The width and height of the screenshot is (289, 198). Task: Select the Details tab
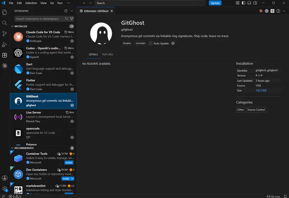tap(93, 54)
